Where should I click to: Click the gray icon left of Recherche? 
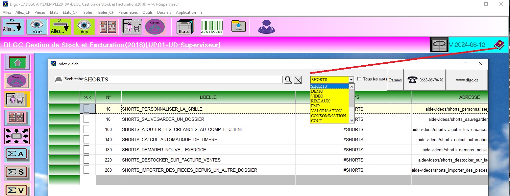click(59, 79)
